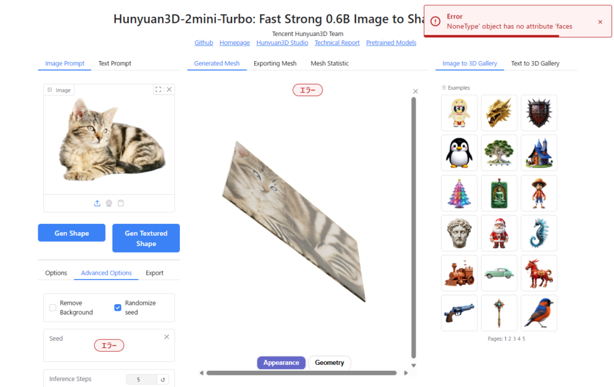Image resolution: width=614 pixels, height=387 pixels.
Task: Click the horizontal scrollbar under the viewer
Action: click(301, 373)
